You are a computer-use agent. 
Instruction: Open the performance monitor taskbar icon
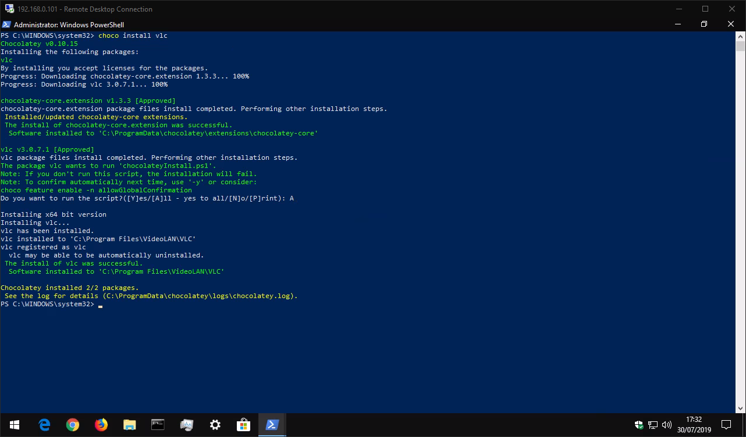pos(186,425)
